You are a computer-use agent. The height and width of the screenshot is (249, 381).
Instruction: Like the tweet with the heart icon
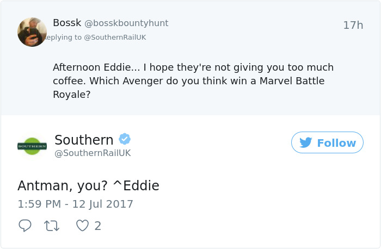coord(82,226)
